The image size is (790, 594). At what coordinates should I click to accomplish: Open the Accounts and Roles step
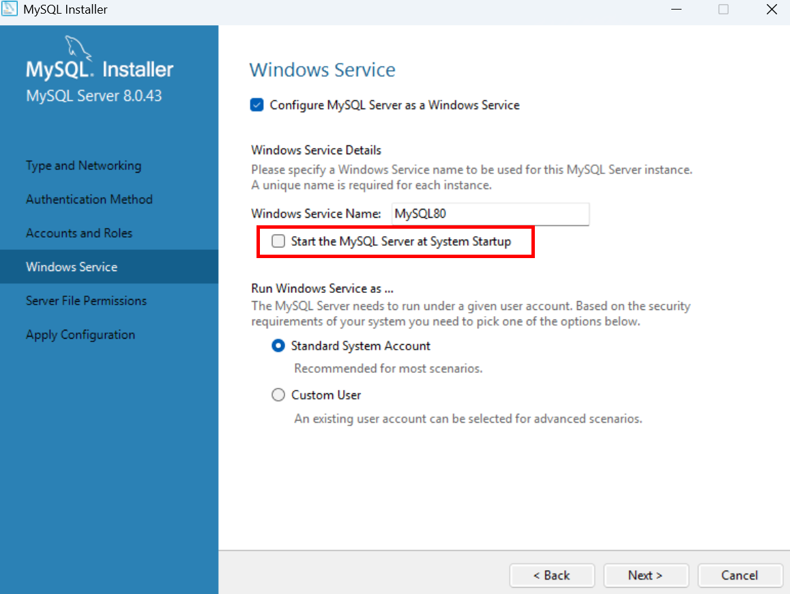point(79,233)
